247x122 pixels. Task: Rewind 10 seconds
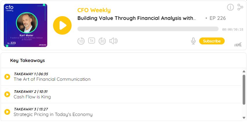click(x=81, y=41)
